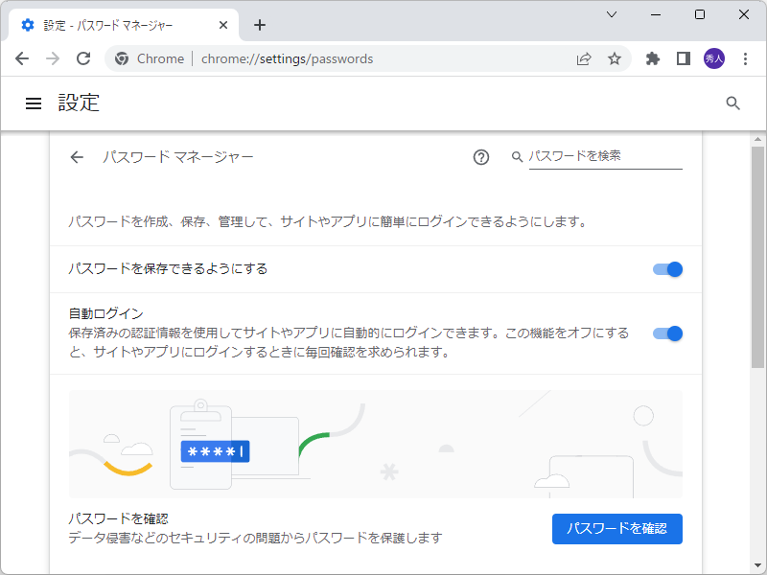The height and width of the screenshot is (575, 767).
Task: Open the browser side panel icon
Action: pyautogui.click(x=683, y=58)
